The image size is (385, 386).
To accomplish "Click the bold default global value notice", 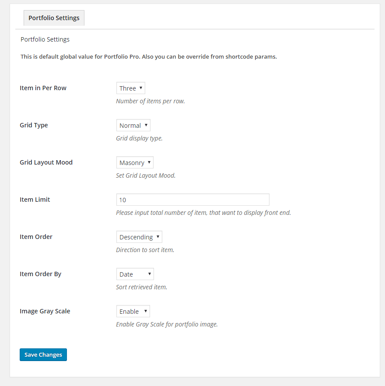I will [149, 57].
